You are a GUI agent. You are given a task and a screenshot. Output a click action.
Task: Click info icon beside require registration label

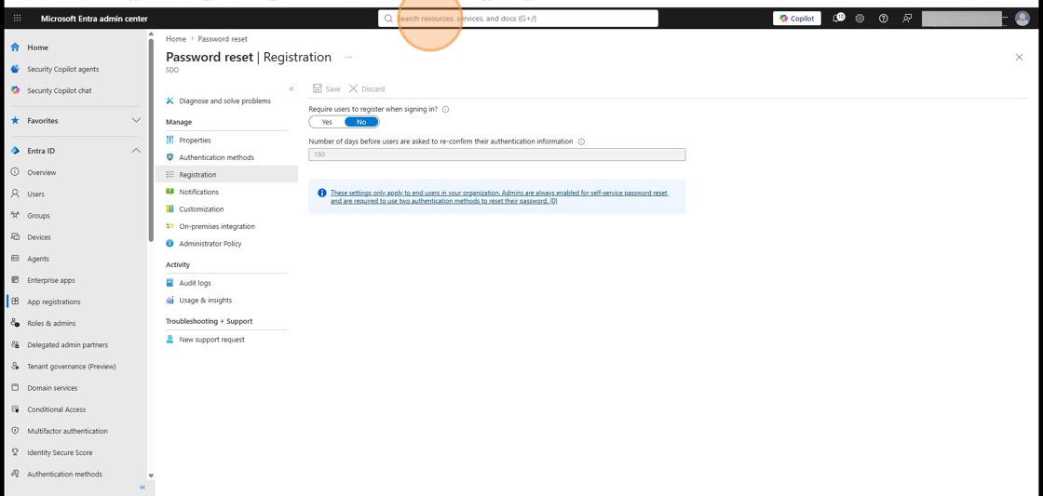(x=446, y=109)
